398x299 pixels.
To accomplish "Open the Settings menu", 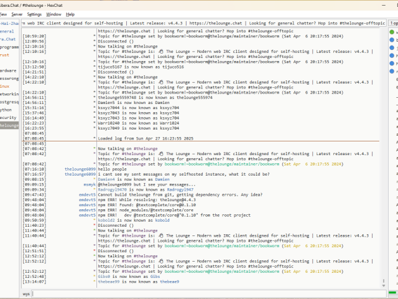I will [x=35, y=14].
